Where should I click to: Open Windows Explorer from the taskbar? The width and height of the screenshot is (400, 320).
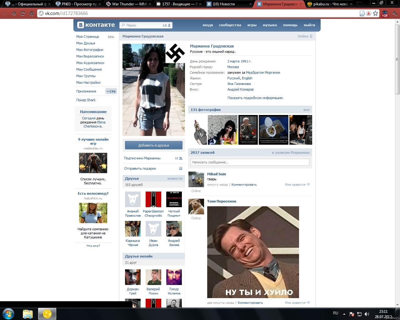(28, 314)
